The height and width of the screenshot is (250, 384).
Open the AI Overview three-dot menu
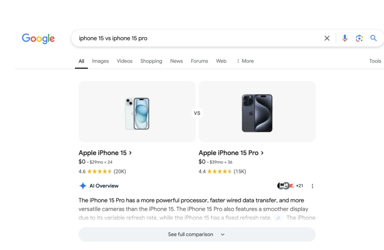[x=312, y=186]
